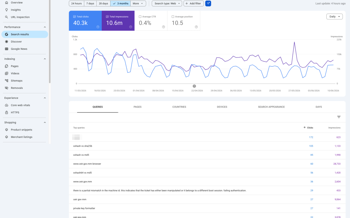
Task: Switch to the PAGES tab
Action: (x=137, y=107)
